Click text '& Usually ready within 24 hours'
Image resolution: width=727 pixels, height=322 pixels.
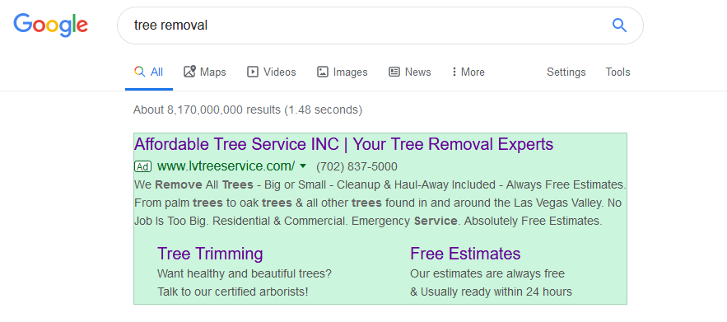[491, 292]
